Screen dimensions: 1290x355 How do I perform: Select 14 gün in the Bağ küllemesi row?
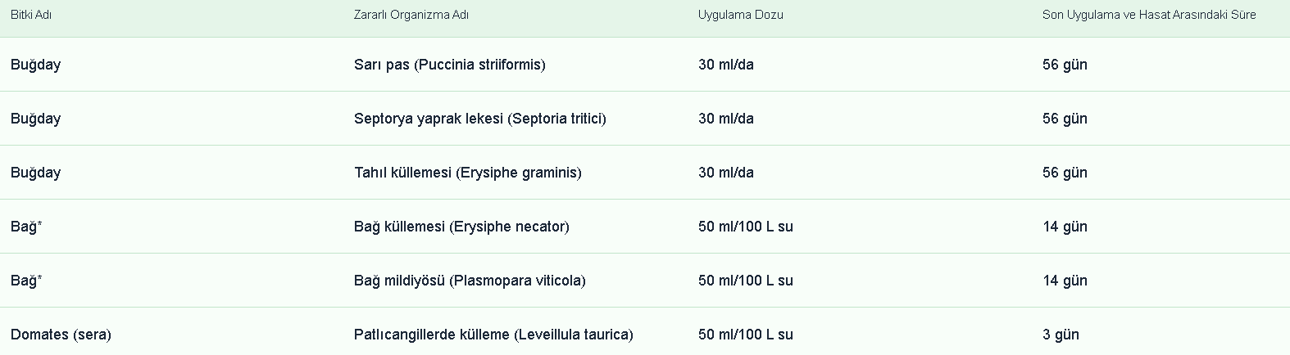(x=1065, y=227)
